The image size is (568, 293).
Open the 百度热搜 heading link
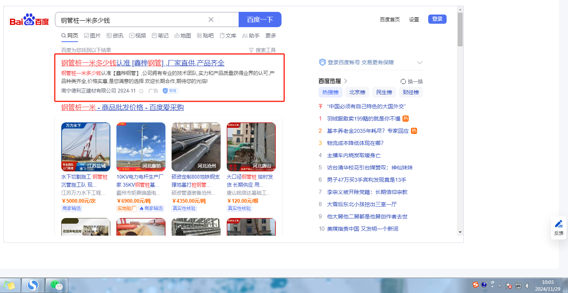coord(333,81)
